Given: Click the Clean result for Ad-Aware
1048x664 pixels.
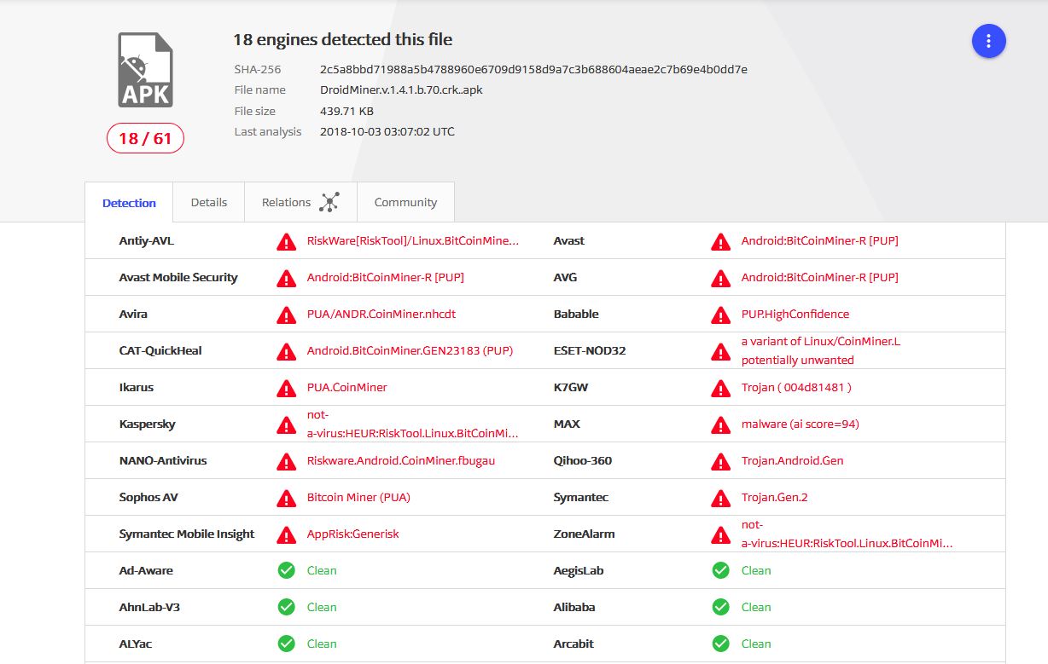Looking at the screenshot, I should (322, 570).
